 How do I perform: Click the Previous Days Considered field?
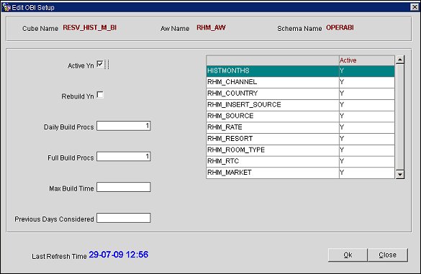click(124, 218)
